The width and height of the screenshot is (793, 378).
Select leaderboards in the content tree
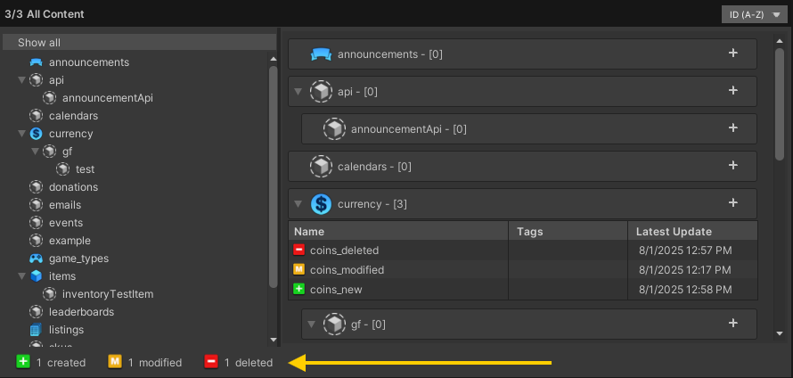click(x=81, y=312)
